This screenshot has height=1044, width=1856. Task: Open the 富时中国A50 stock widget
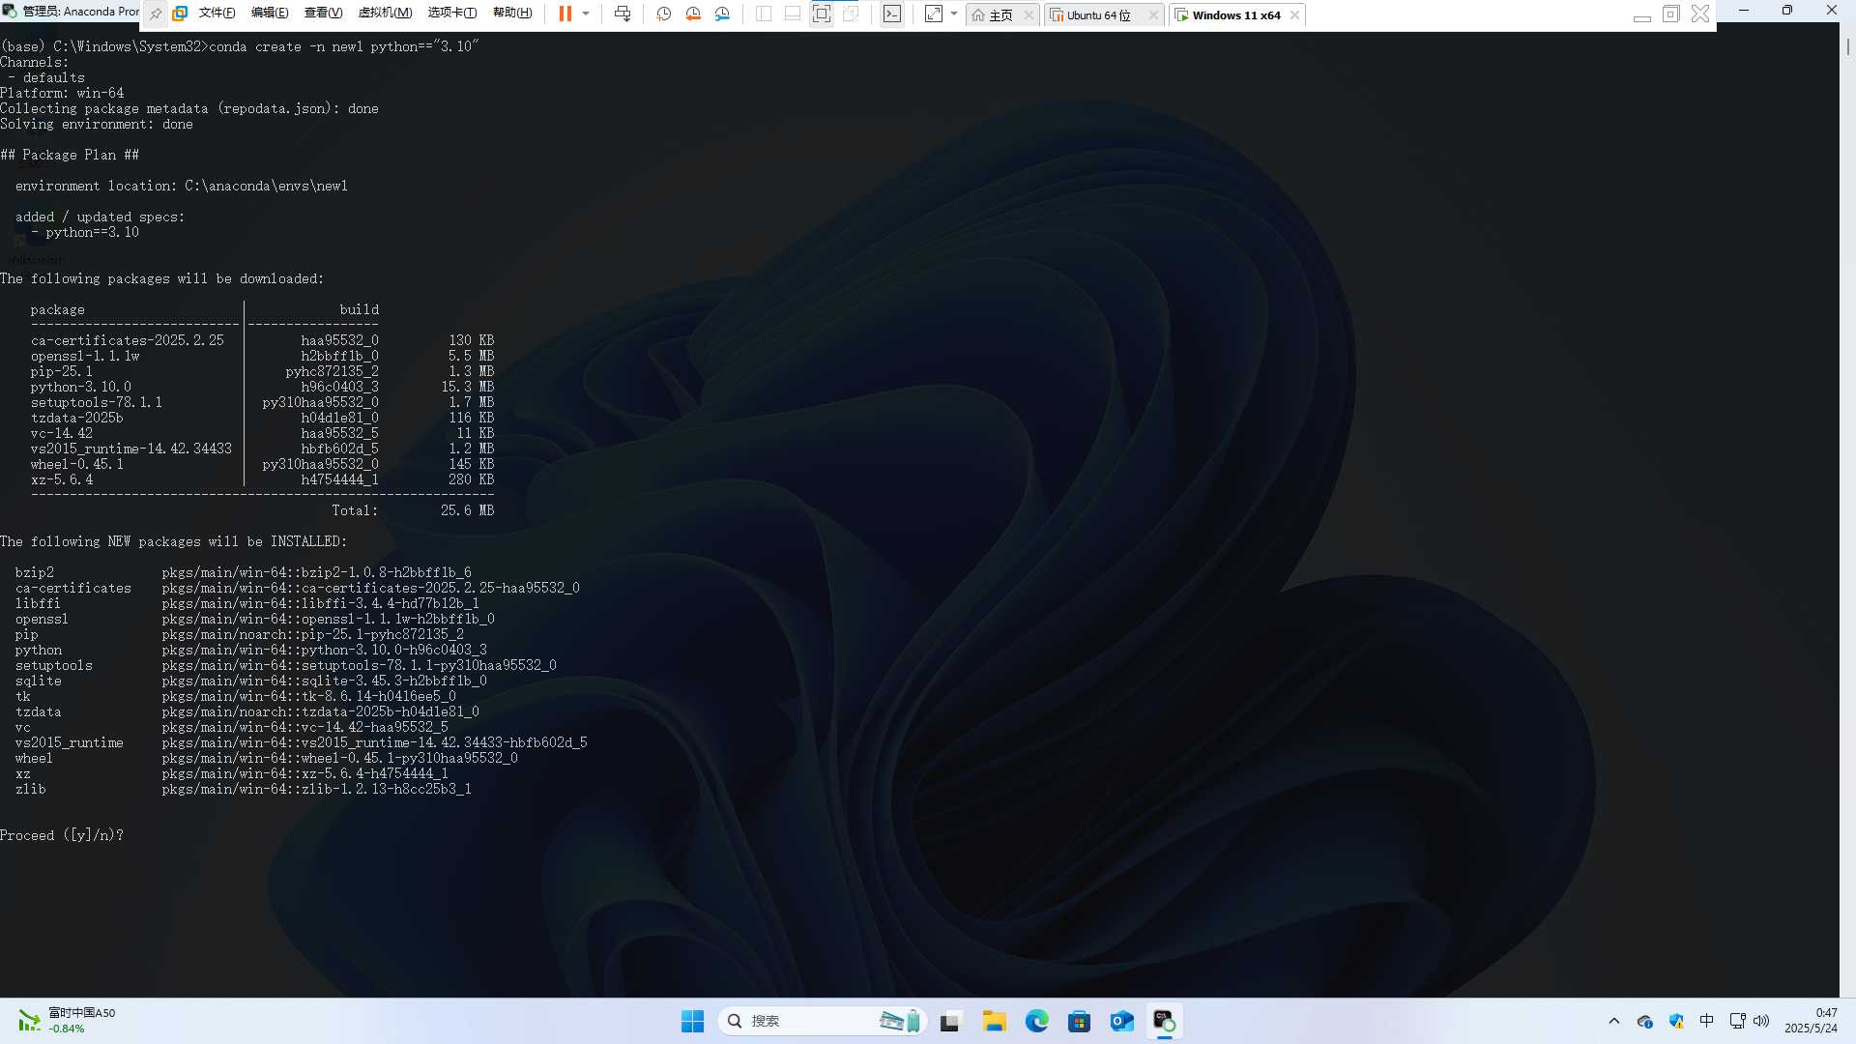click(x=66, y=1020)
